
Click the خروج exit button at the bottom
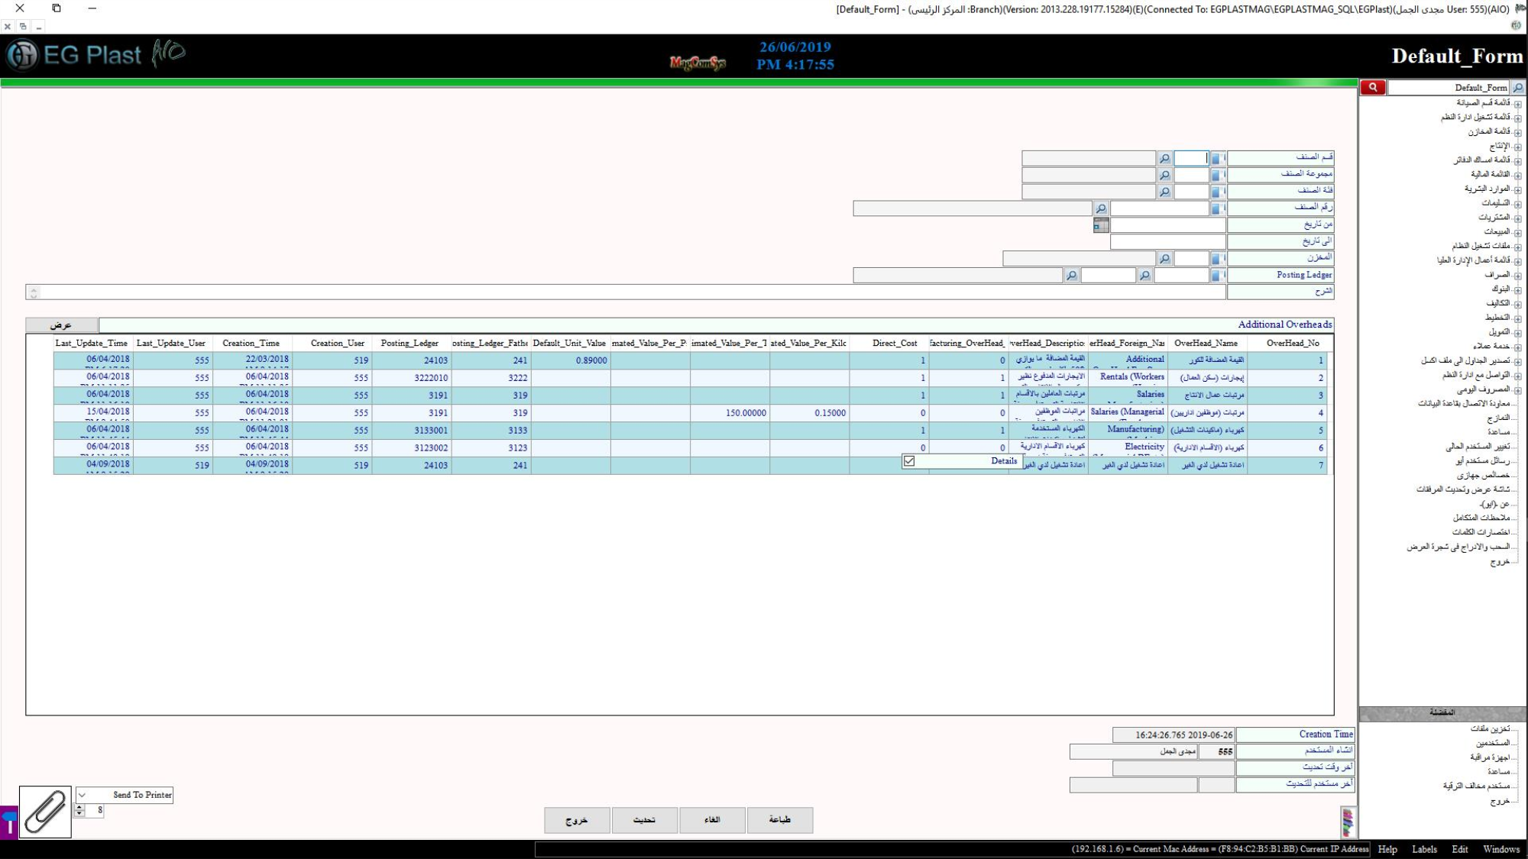pyautogui.click(x=577, y=820)
